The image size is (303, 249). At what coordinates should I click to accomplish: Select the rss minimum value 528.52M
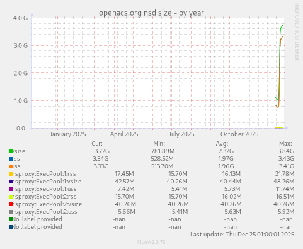[163, 159]
